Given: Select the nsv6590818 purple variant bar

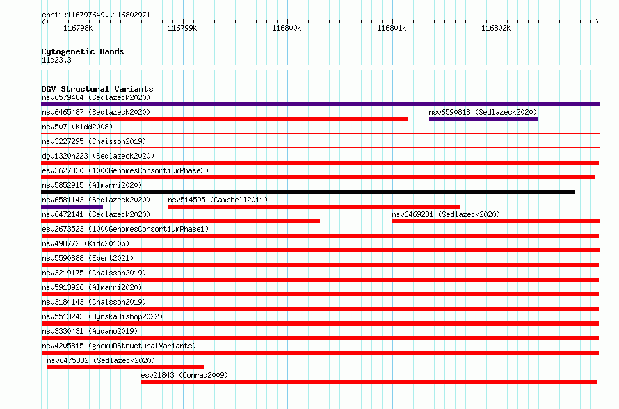Looking at the screenshot, I should pyautogui.click(x=483, y=119).
